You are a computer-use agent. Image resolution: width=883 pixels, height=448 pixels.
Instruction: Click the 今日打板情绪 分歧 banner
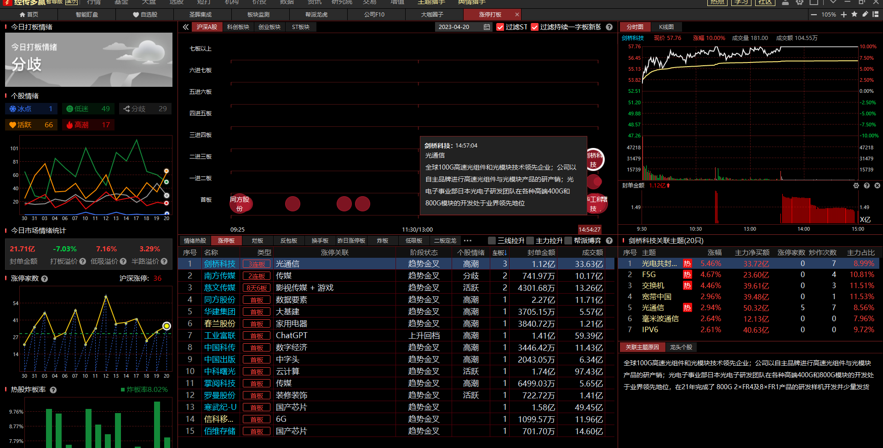click(89, 60)
